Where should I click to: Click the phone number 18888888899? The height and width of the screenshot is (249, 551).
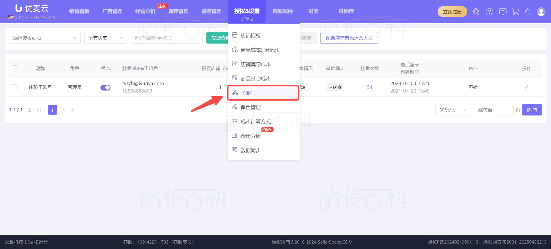tap(137, 91)
